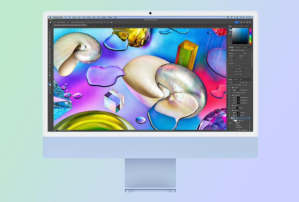Hide the Levels 1 layer
299x202 pixels.
click(229, 115)
